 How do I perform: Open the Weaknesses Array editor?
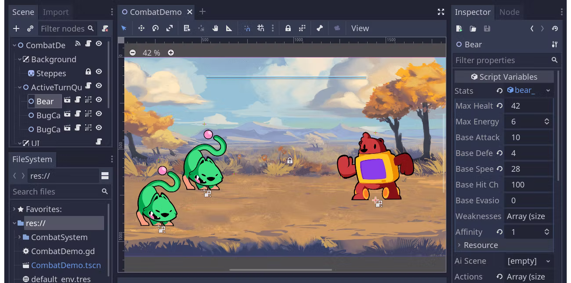click(529, 216)
